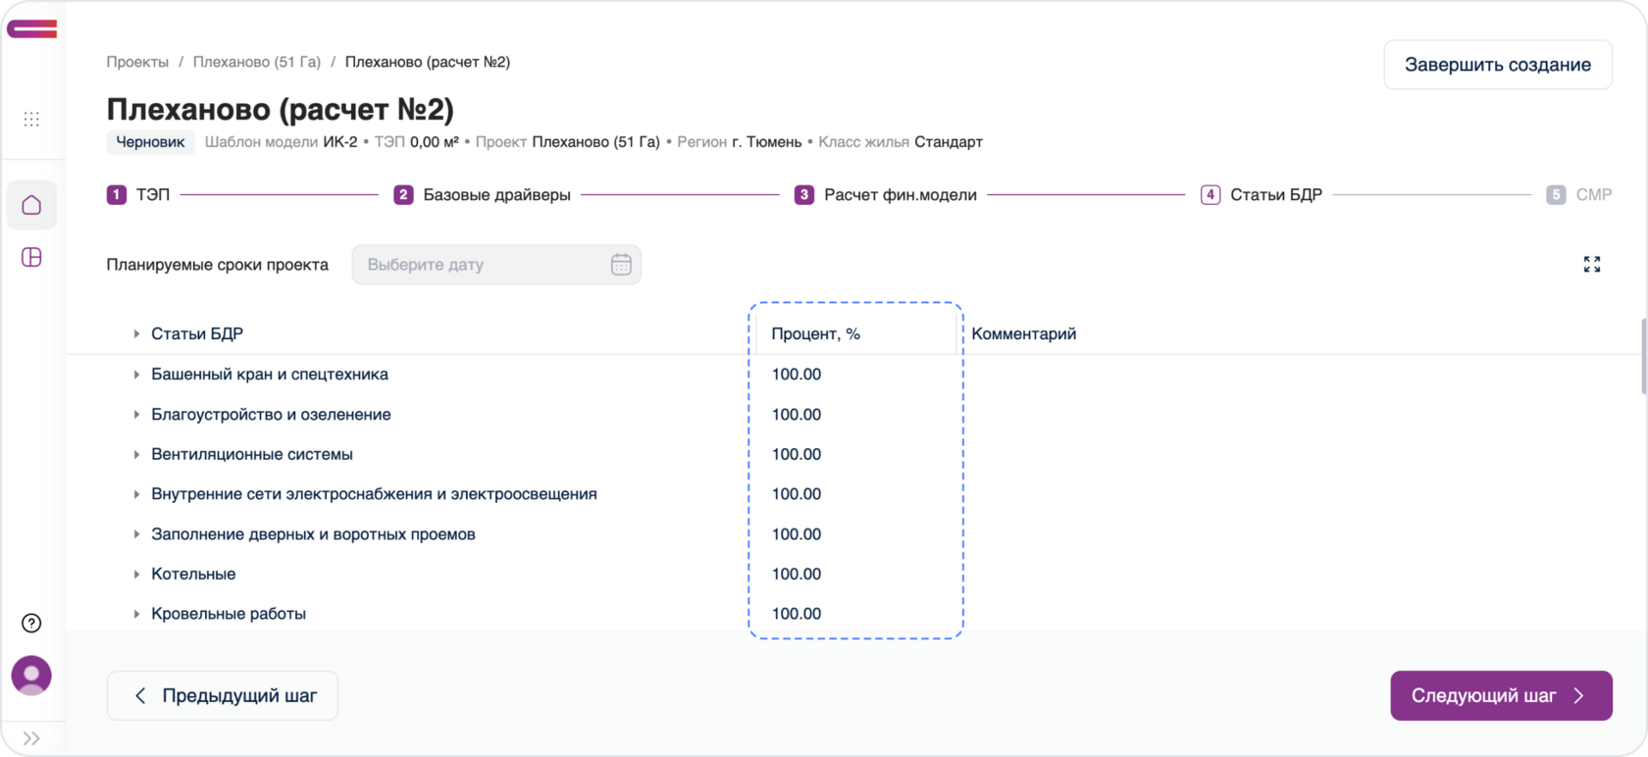Switch to Базовые драйверы step
The image size is (1648, 757).
pyautogui.click(x=483, y=195)
